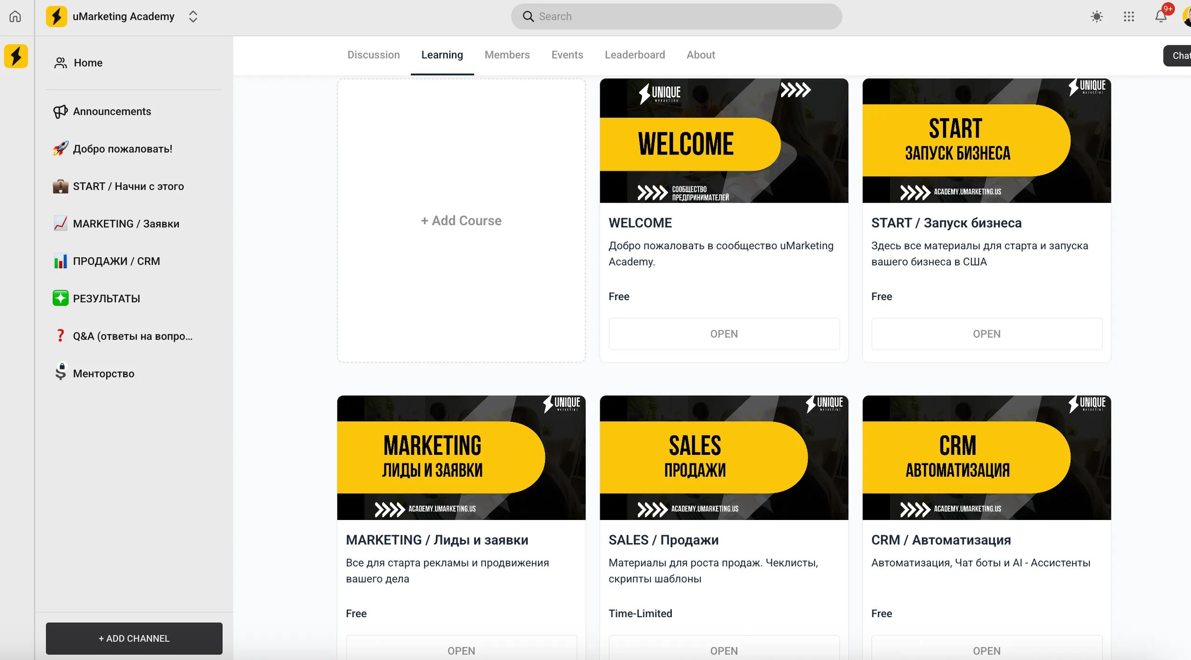Open the SALES Продажи banner thumbnail

pos(724,458)
